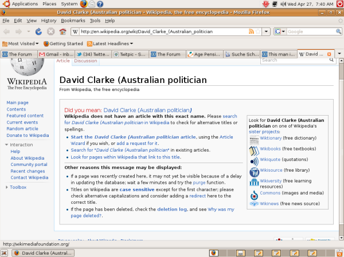
Task: Click the show desktop icon in bottom panel
Action: coord(4,253)
